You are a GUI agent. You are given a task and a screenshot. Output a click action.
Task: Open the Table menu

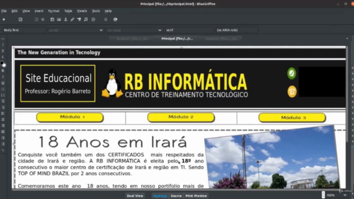68,11
